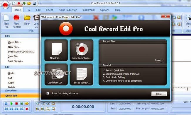Screen dimensions: 191x115
Task: Collapse the Files section header in sidebar
Action: [20, 36]
